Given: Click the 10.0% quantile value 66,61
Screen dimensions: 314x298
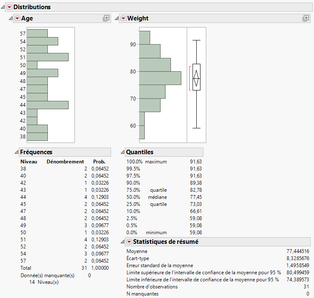Looking at the screenshot, I should coord(196,211).
